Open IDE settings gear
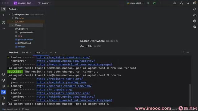Image resolution: width=198 pixels, height=111 pixels. click(195, 3)
